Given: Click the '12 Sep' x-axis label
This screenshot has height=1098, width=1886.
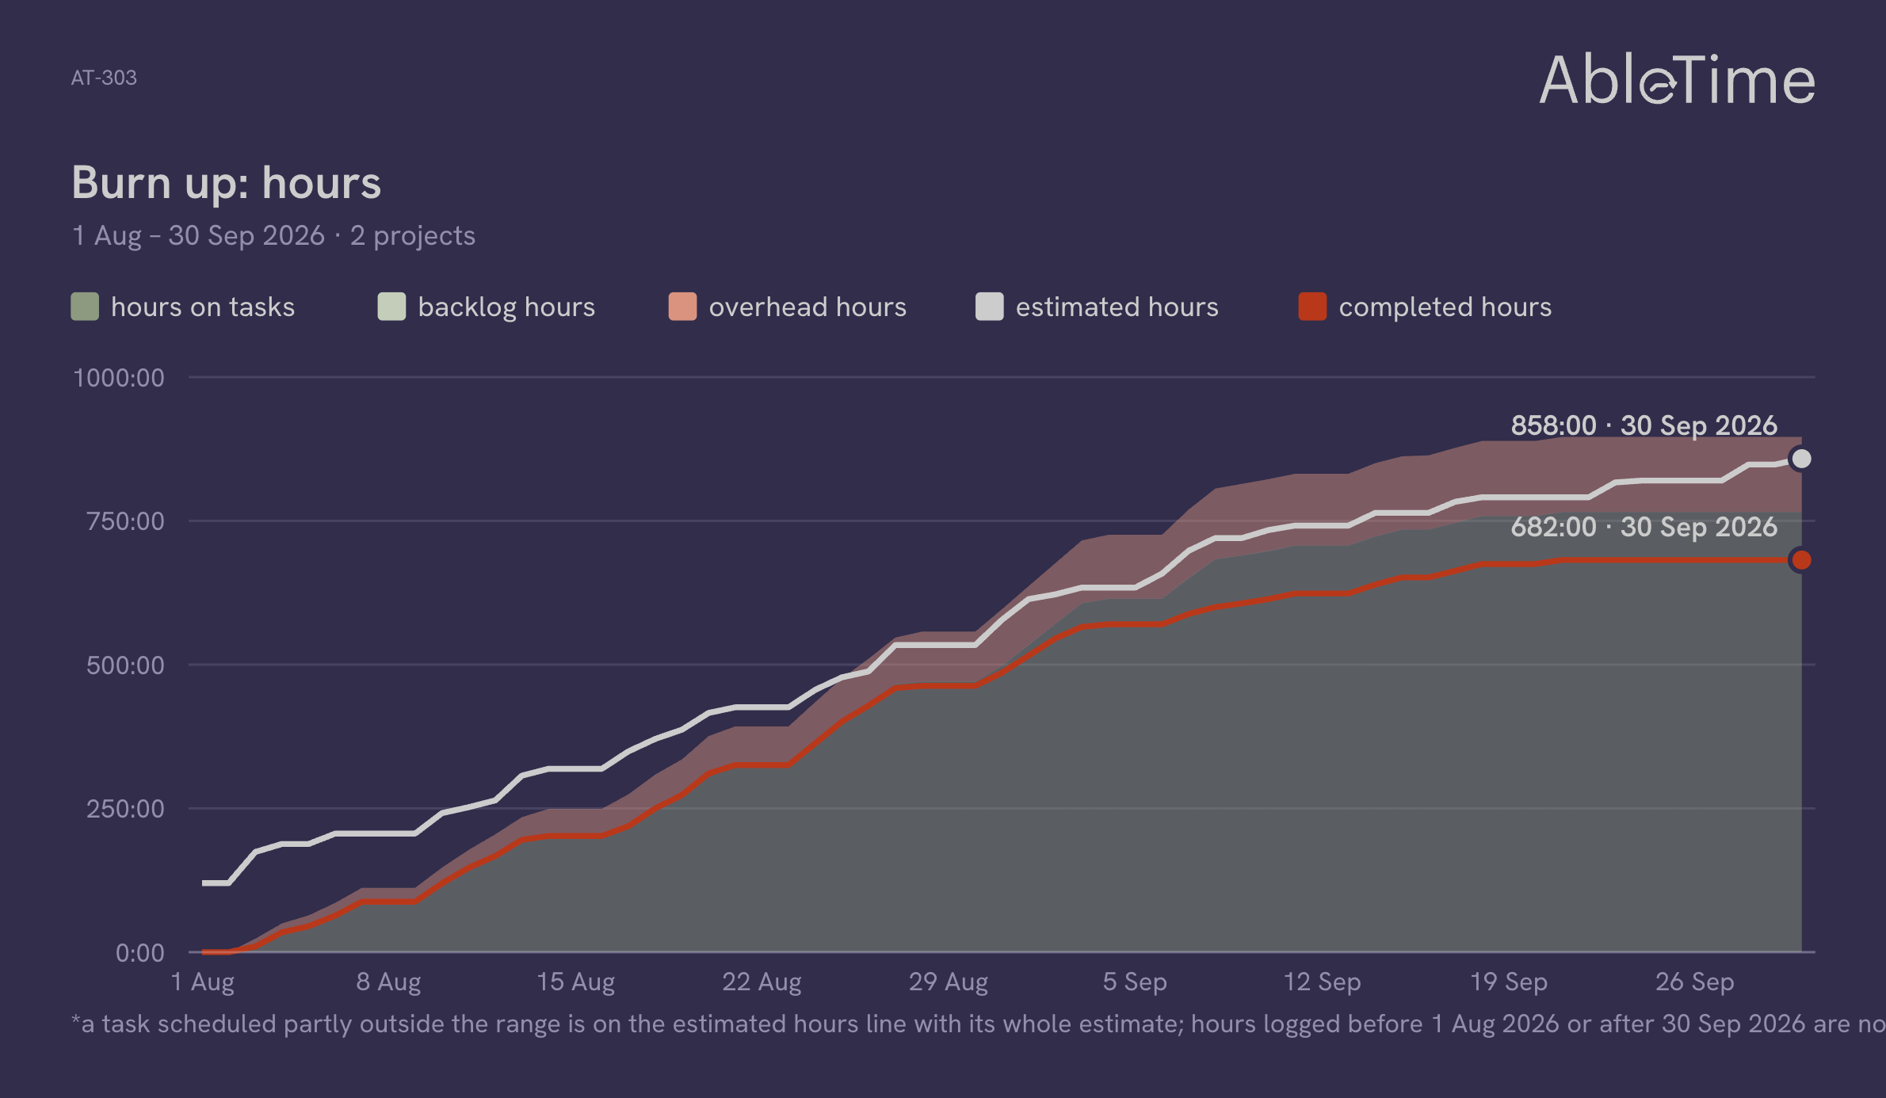Looking at the screenshot, I should click(x=1322, y=982).
